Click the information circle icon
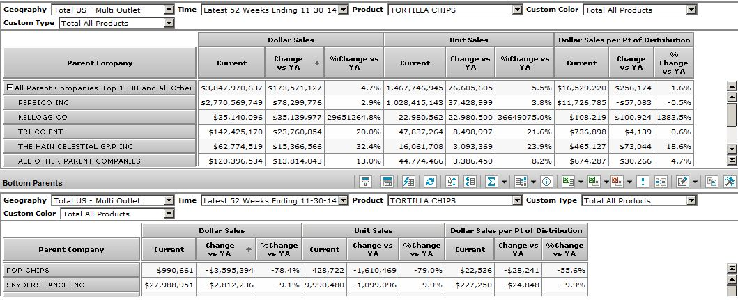The image size is (738, 300). [x=546, y=182]
